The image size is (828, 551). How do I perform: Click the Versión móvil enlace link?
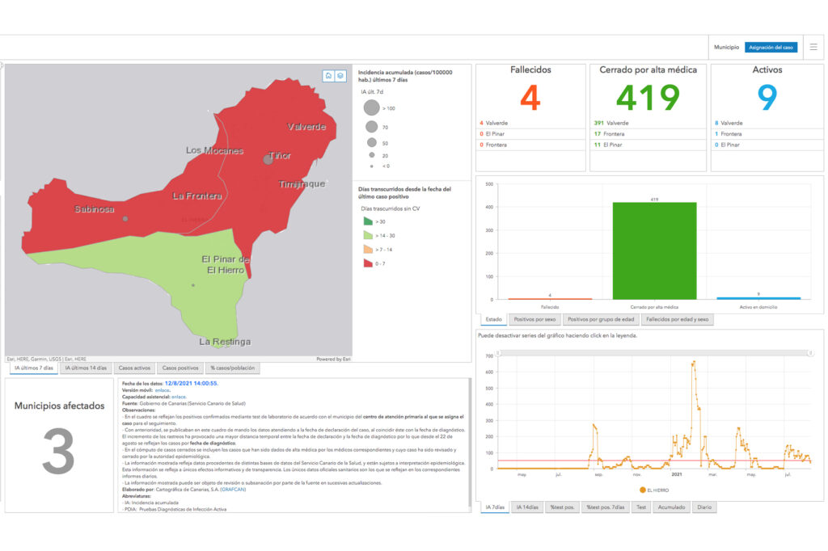point(162,389)
